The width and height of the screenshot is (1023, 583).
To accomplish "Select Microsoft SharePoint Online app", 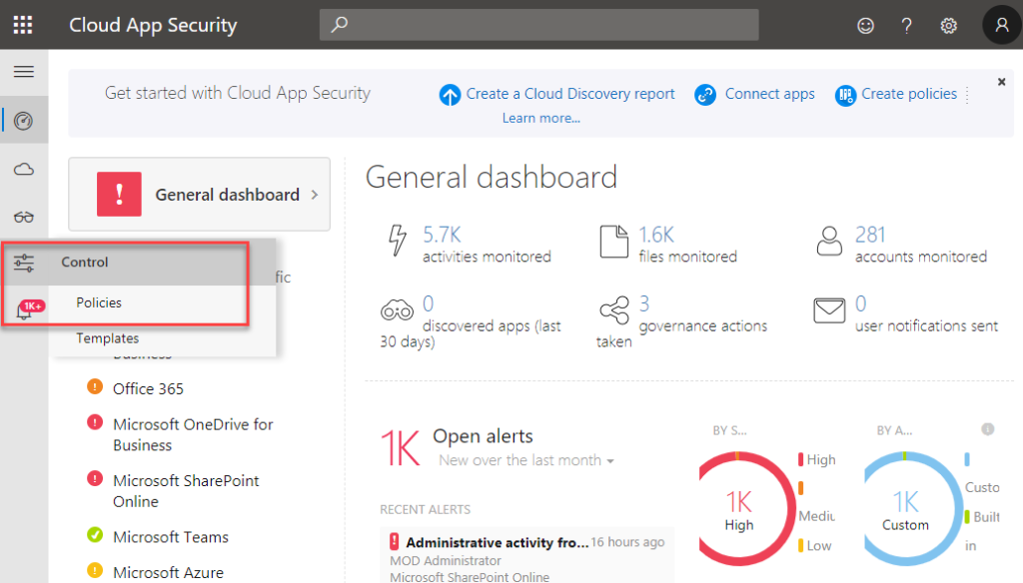I will click(x=186, y=490).
